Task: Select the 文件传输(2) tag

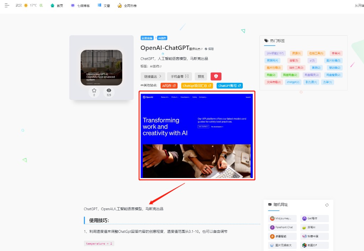Action: [x=274, y=82]
